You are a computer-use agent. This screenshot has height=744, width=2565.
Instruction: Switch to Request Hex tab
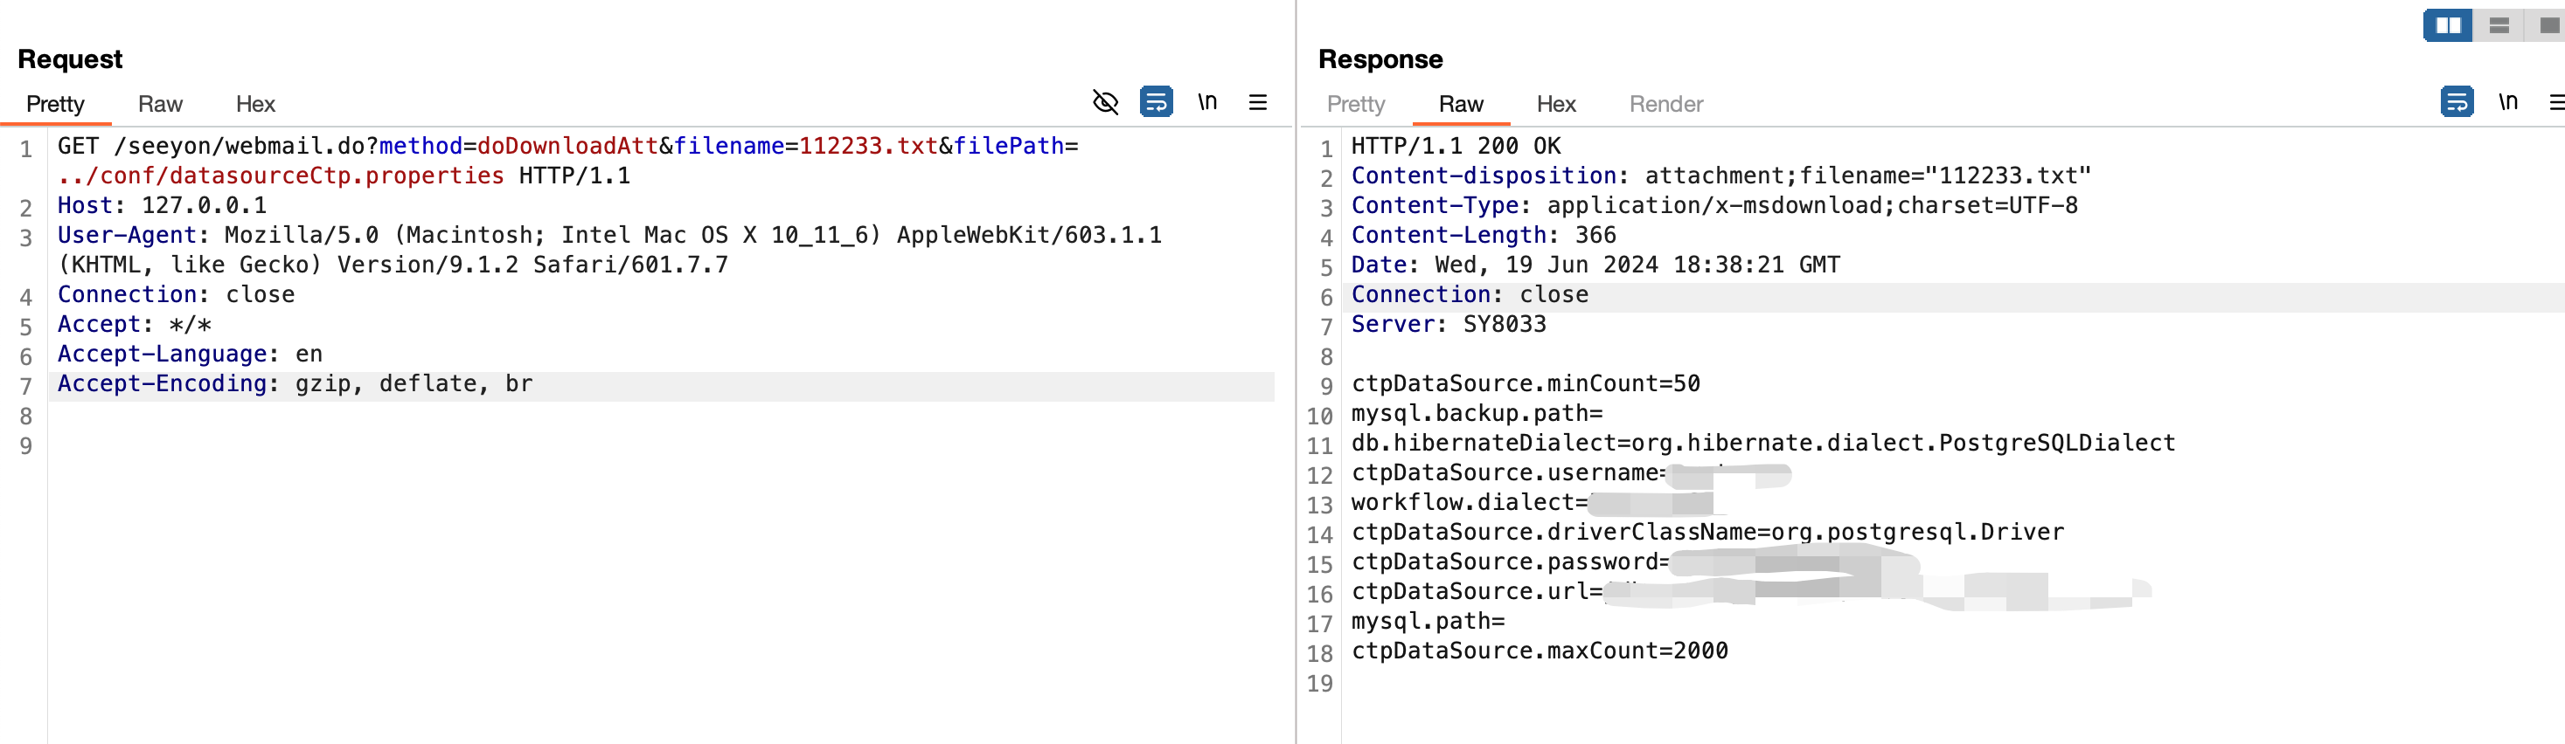click(x=255, y=105)
